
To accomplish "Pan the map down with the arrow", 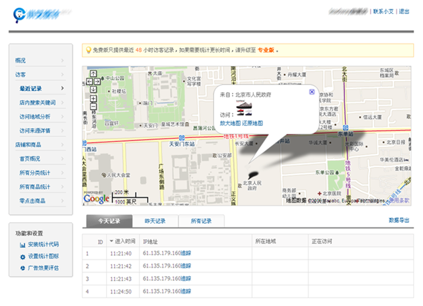I will point(93,90).
